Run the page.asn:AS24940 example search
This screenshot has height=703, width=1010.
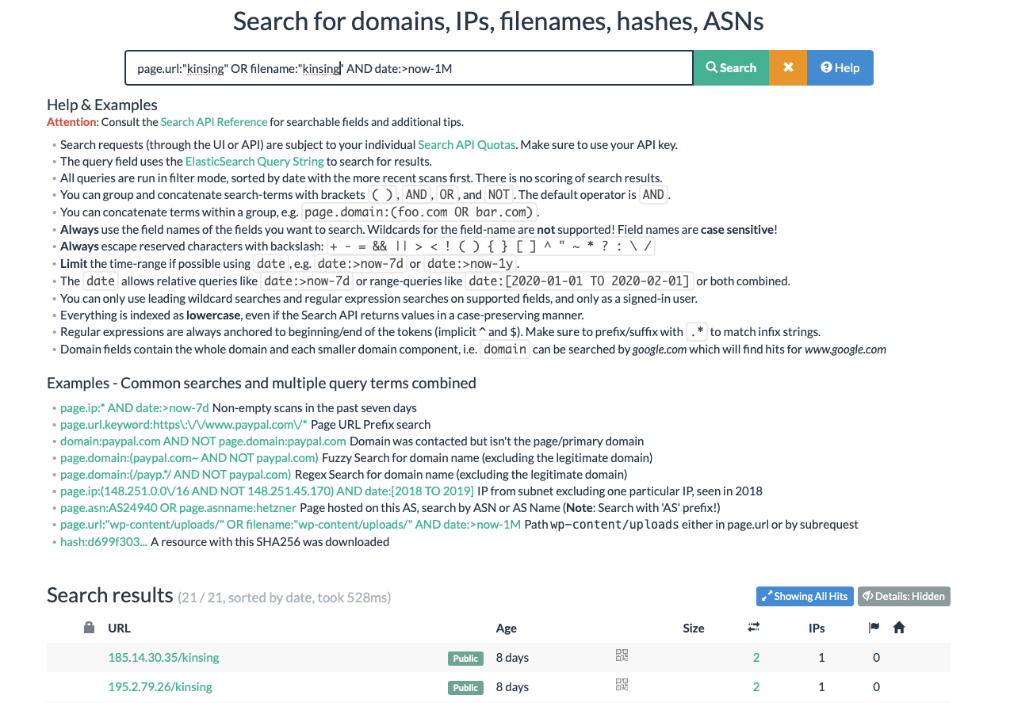tap(178, 507)
